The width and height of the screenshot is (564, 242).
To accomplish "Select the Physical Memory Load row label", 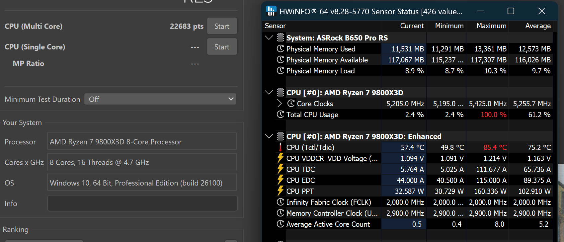I will click(320, 71).
